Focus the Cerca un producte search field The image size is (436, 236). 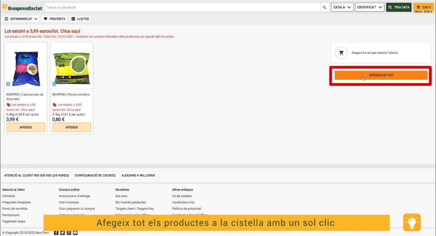tap(182, 7)
